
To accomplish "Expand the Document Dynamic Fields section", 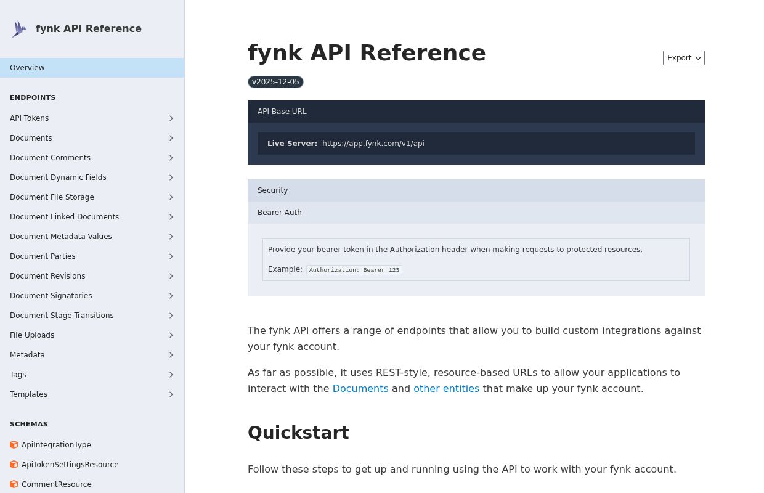I will coord(171,177).
